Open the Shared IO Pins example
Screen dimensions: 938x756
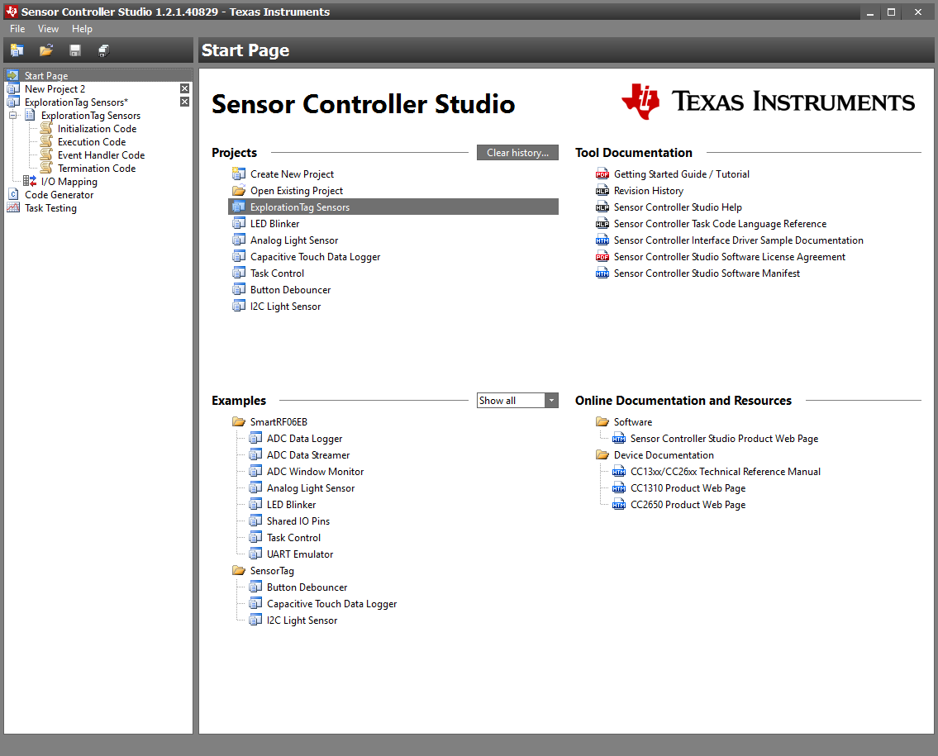tap(298, 521)
